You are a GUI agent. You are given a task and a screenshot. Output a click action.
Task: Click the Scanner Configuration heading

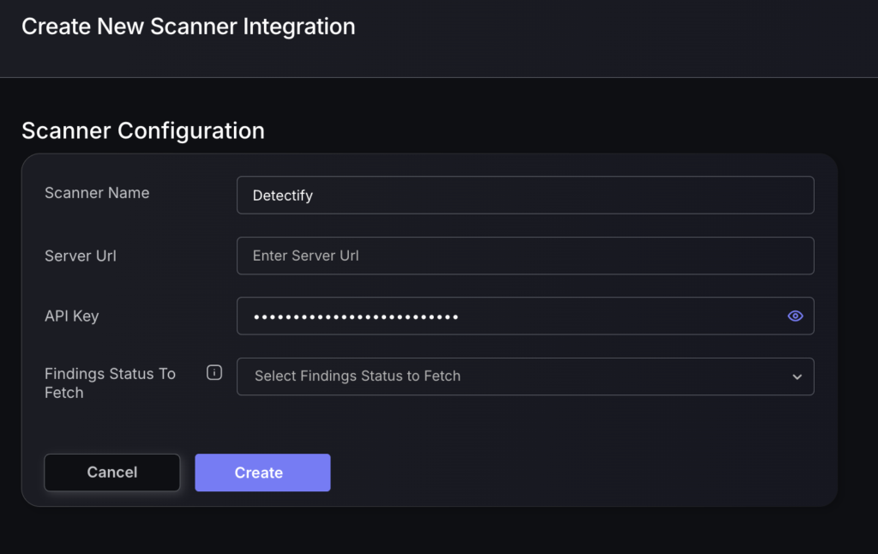pos(143,130)
